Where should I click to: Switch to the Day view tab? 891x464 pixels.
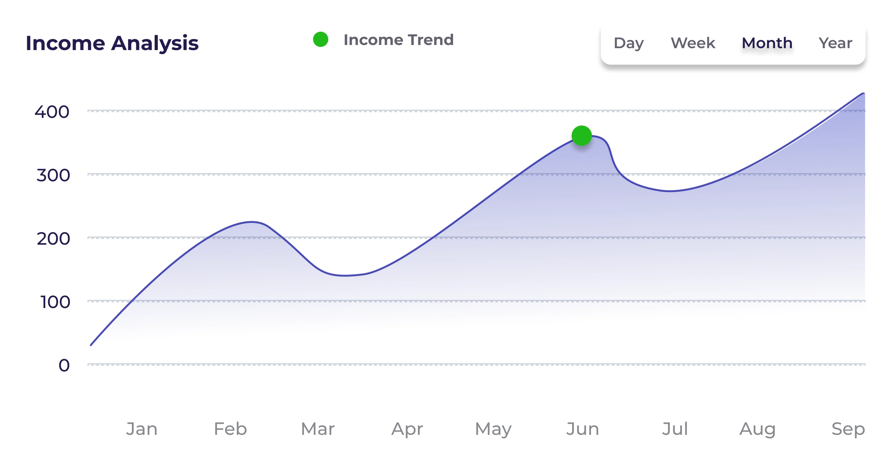point(628,43)
